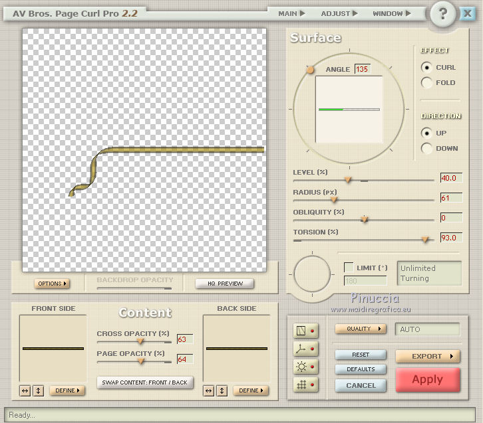Viewport: 483px width, 423px height.
Task: Click the TORSION value field showing 93.0
Action: click(x=451, y=238)
